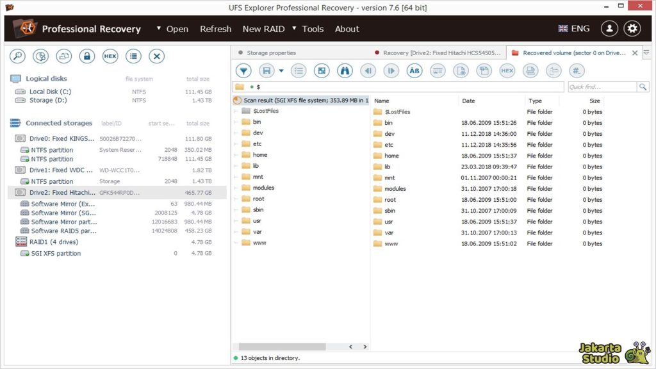
Task: Open the text encoding (ÁB) tool
Action: point(414,70)
